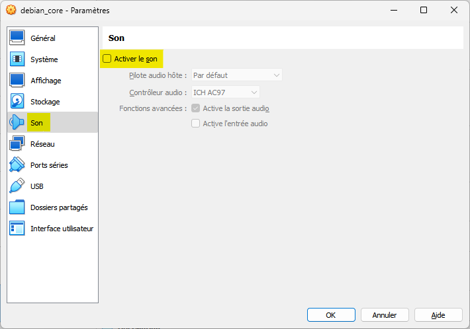Expand the Pilote audio hôte dropdown

[237, 75]
